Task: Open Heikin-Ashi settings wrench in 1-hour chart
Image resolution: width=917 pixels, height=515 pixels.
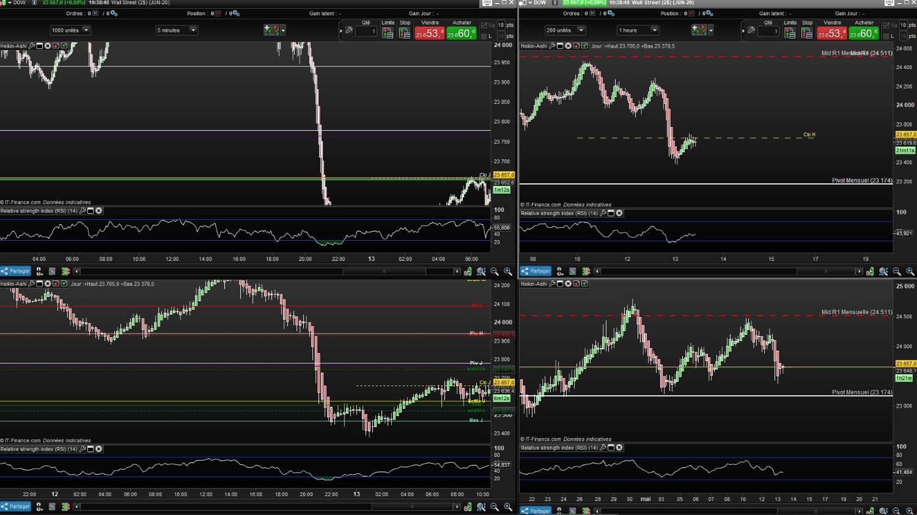Action: point(552,46)
